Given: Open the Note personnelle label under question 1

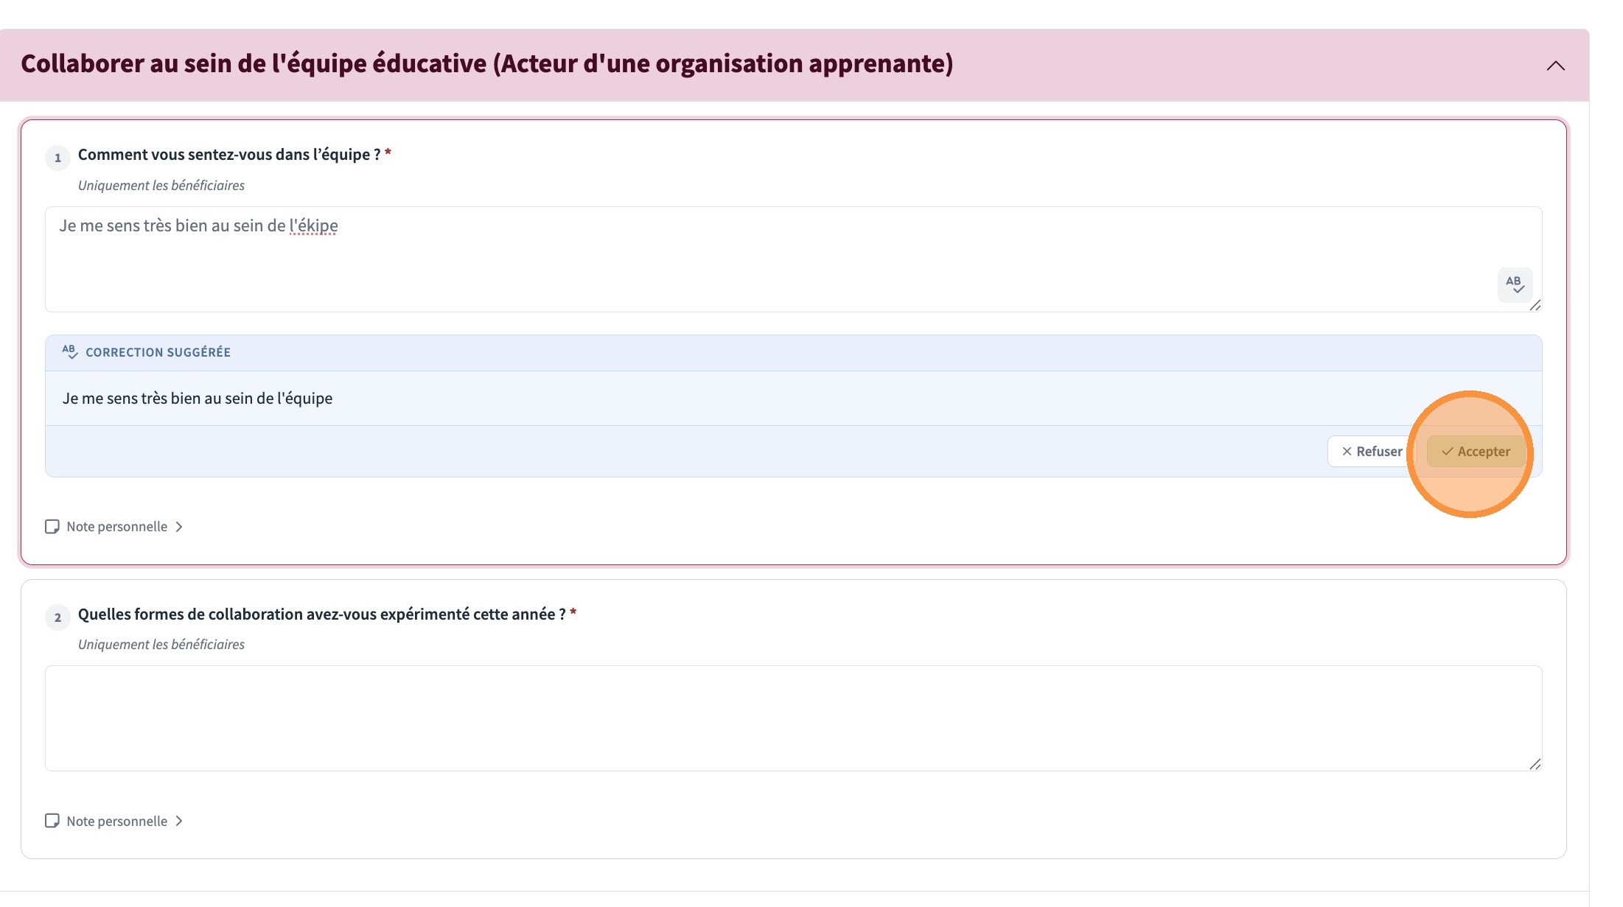Looking at the screenshot, I should coord(117,527).
